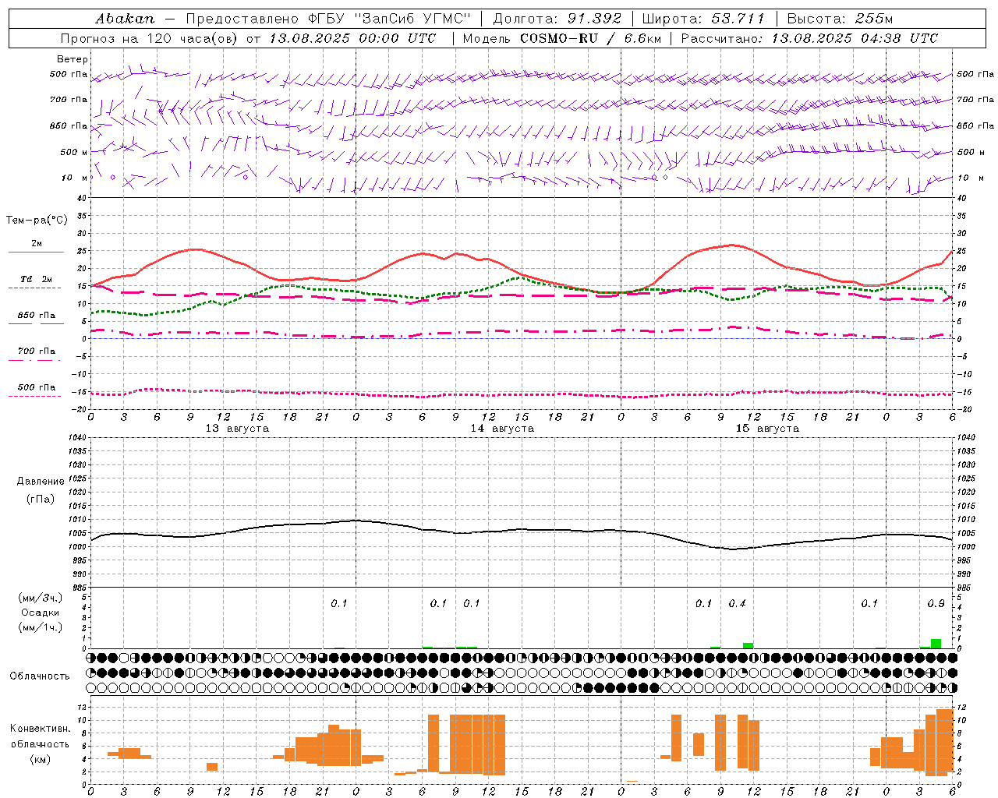
Task: Click the 'Конвективн.' convective cloud label
Action: pos(41,729)
